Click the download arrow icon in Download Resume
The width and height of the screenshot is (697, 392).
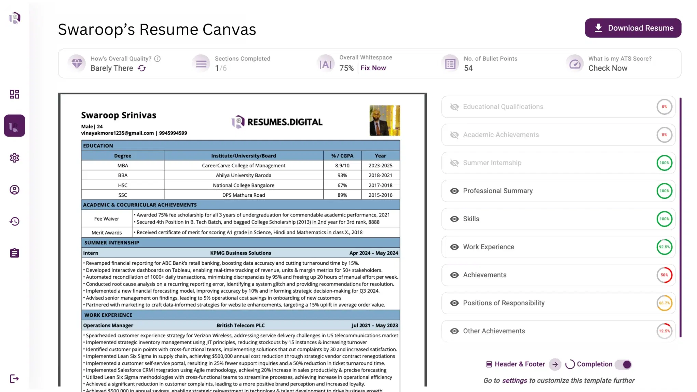tap(598, 28)
